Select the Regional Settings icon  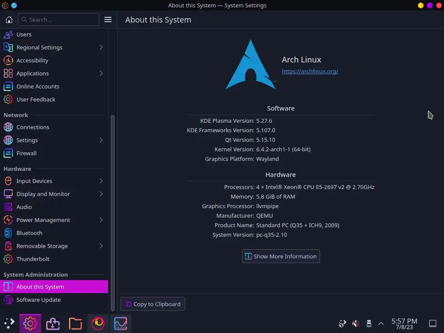pyautogui.click(x=8, y=47)
